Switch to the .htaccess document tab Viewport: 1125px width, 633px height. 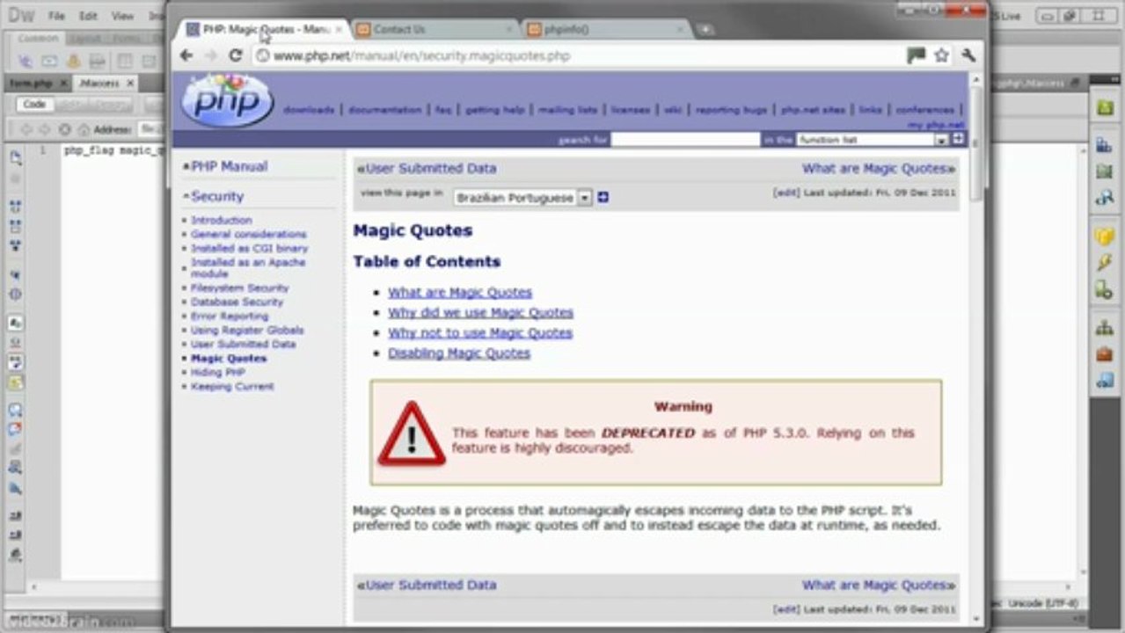pos(99,83)
